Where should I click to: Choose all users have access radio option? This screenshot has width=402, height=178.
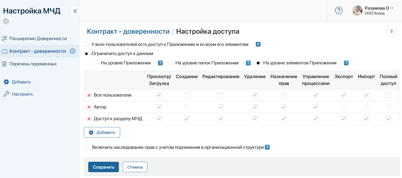coord(86,44)
